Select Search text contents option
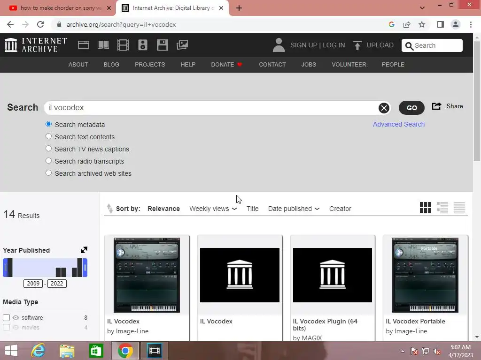 click(x=48, y=136)
